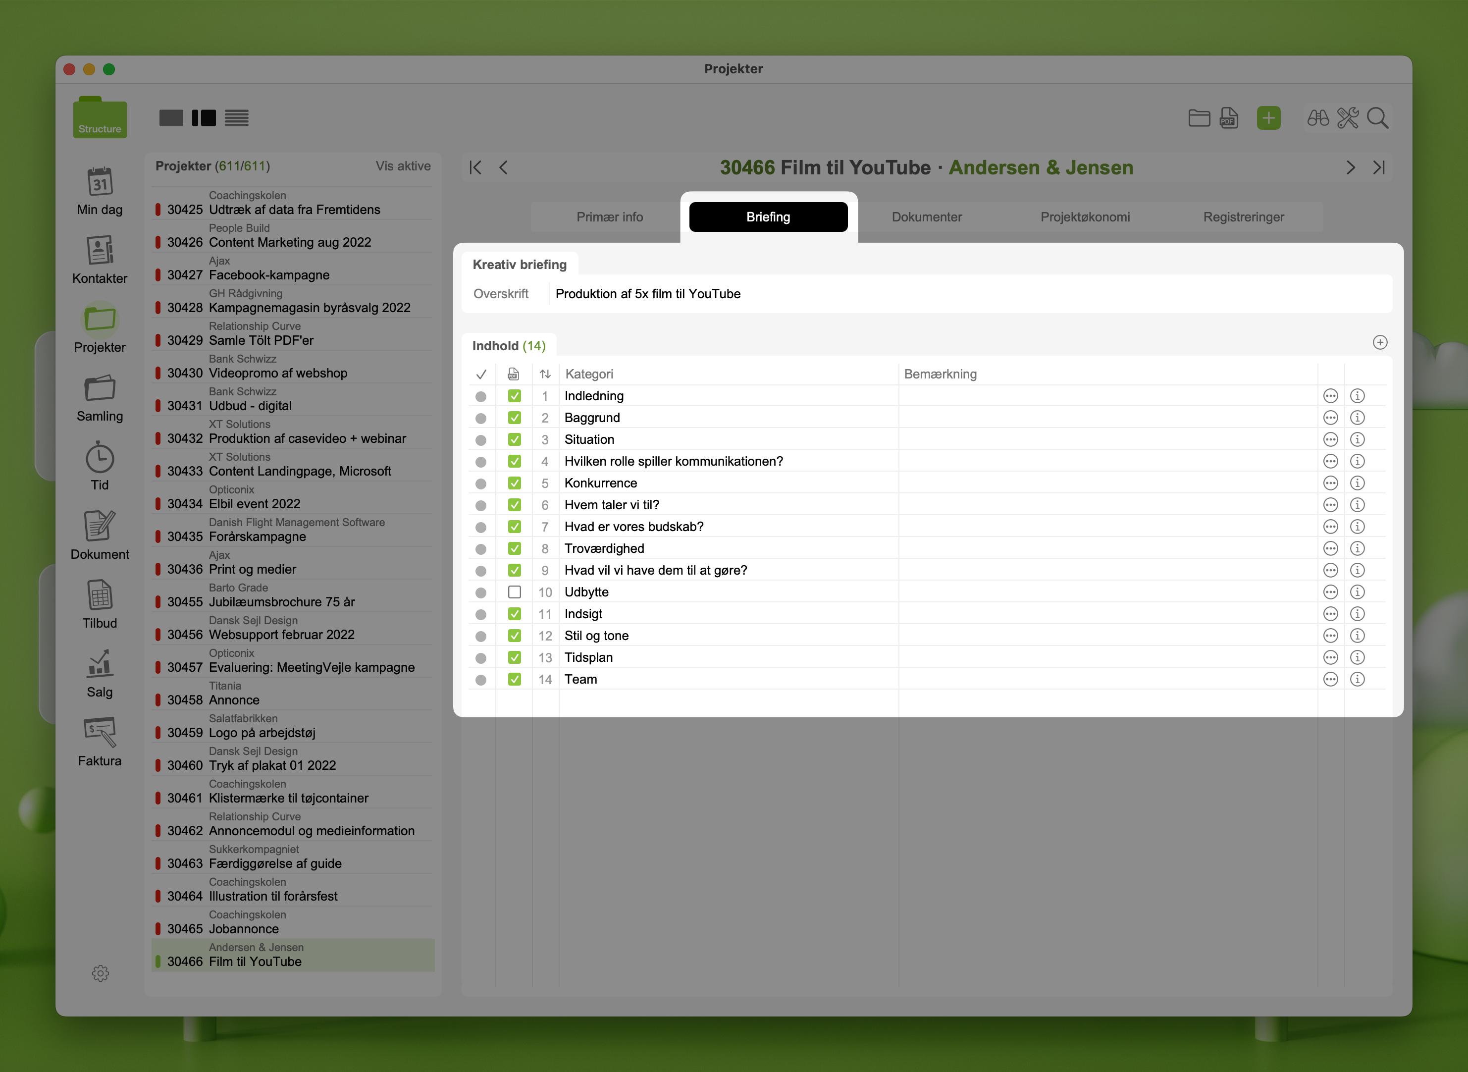Click the Vis aktive filter link
This screenshot has height=1072, width=1468.
[x=403, y=166]
